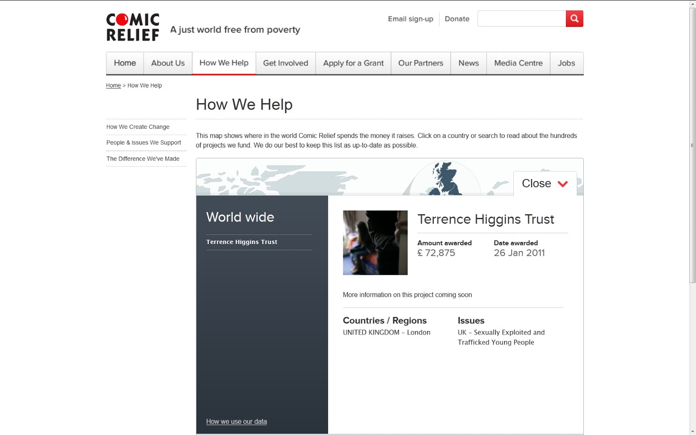Click the scrollbar down arrow
The image size is (696, 435).
[693, 432]
